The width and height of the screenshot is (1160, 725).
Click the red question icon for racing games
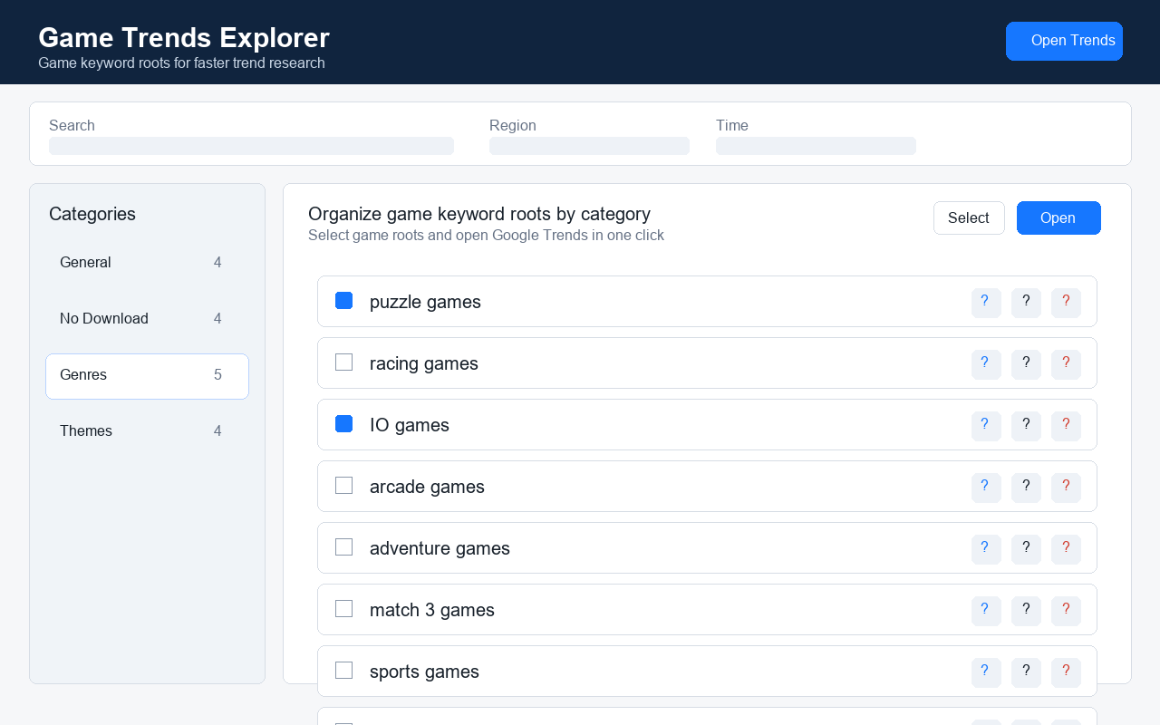(x=1066, y=364)
